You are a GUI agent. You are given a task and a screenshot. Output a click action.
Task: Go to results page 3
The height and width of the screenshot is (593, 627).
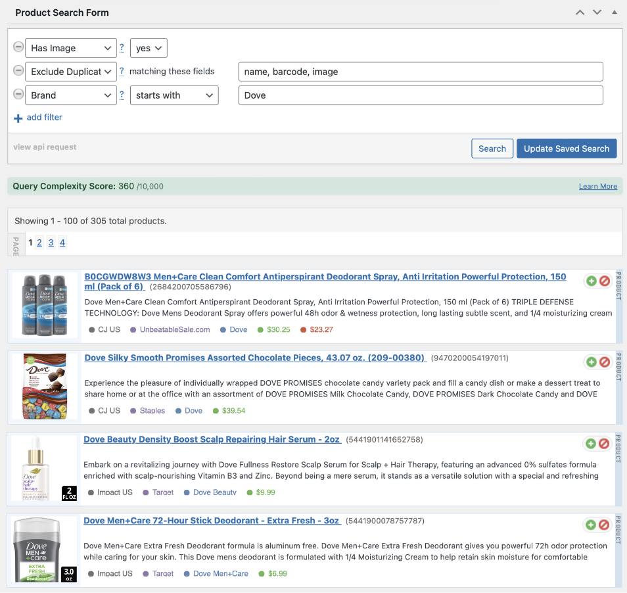51,243
